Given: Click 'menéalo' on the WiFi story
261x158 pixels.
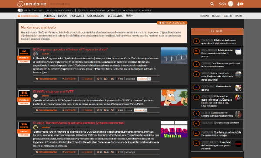Looking at the screenshot, I should 24,100.
